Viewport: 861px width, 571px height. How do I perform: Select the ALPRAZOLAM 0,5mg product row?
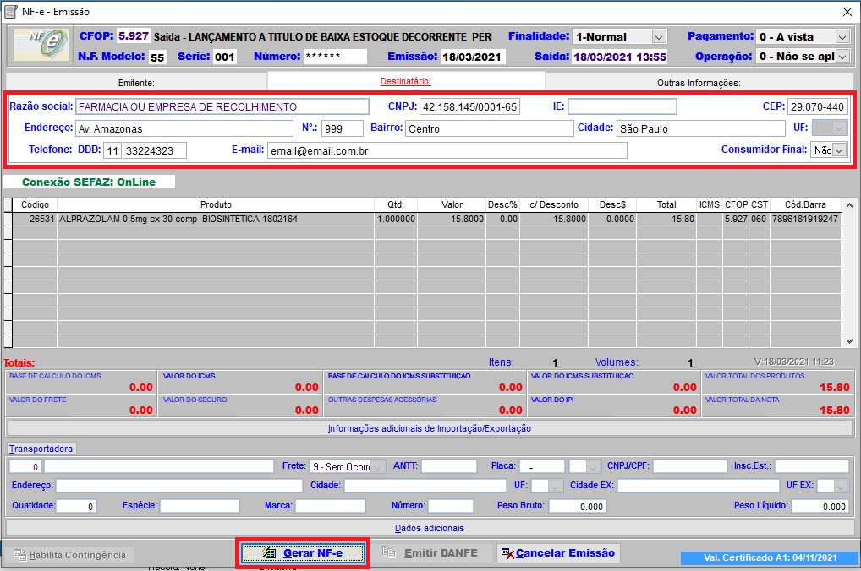coord(426,219)
